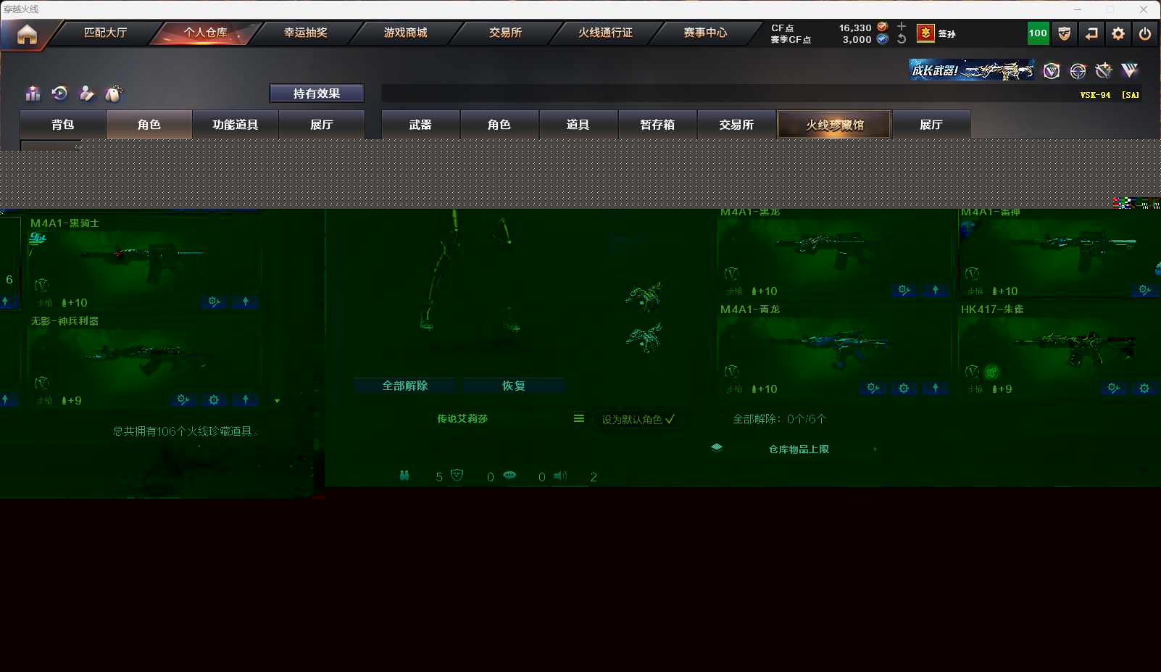Open the 幸运抽奖 tab
Screen dimensions: 1161x672
point(305,33)
